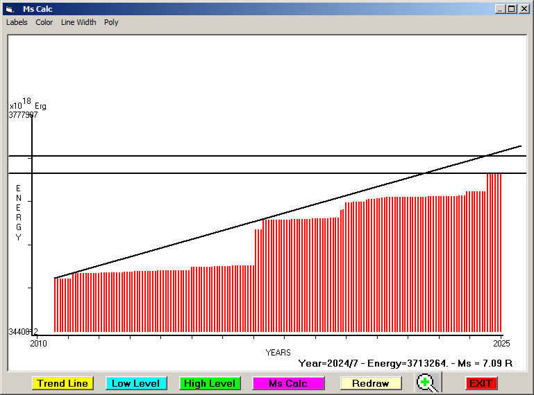Close the Ms Calc window
This screenshot has width=534, height=395.
tap(524, 9)
